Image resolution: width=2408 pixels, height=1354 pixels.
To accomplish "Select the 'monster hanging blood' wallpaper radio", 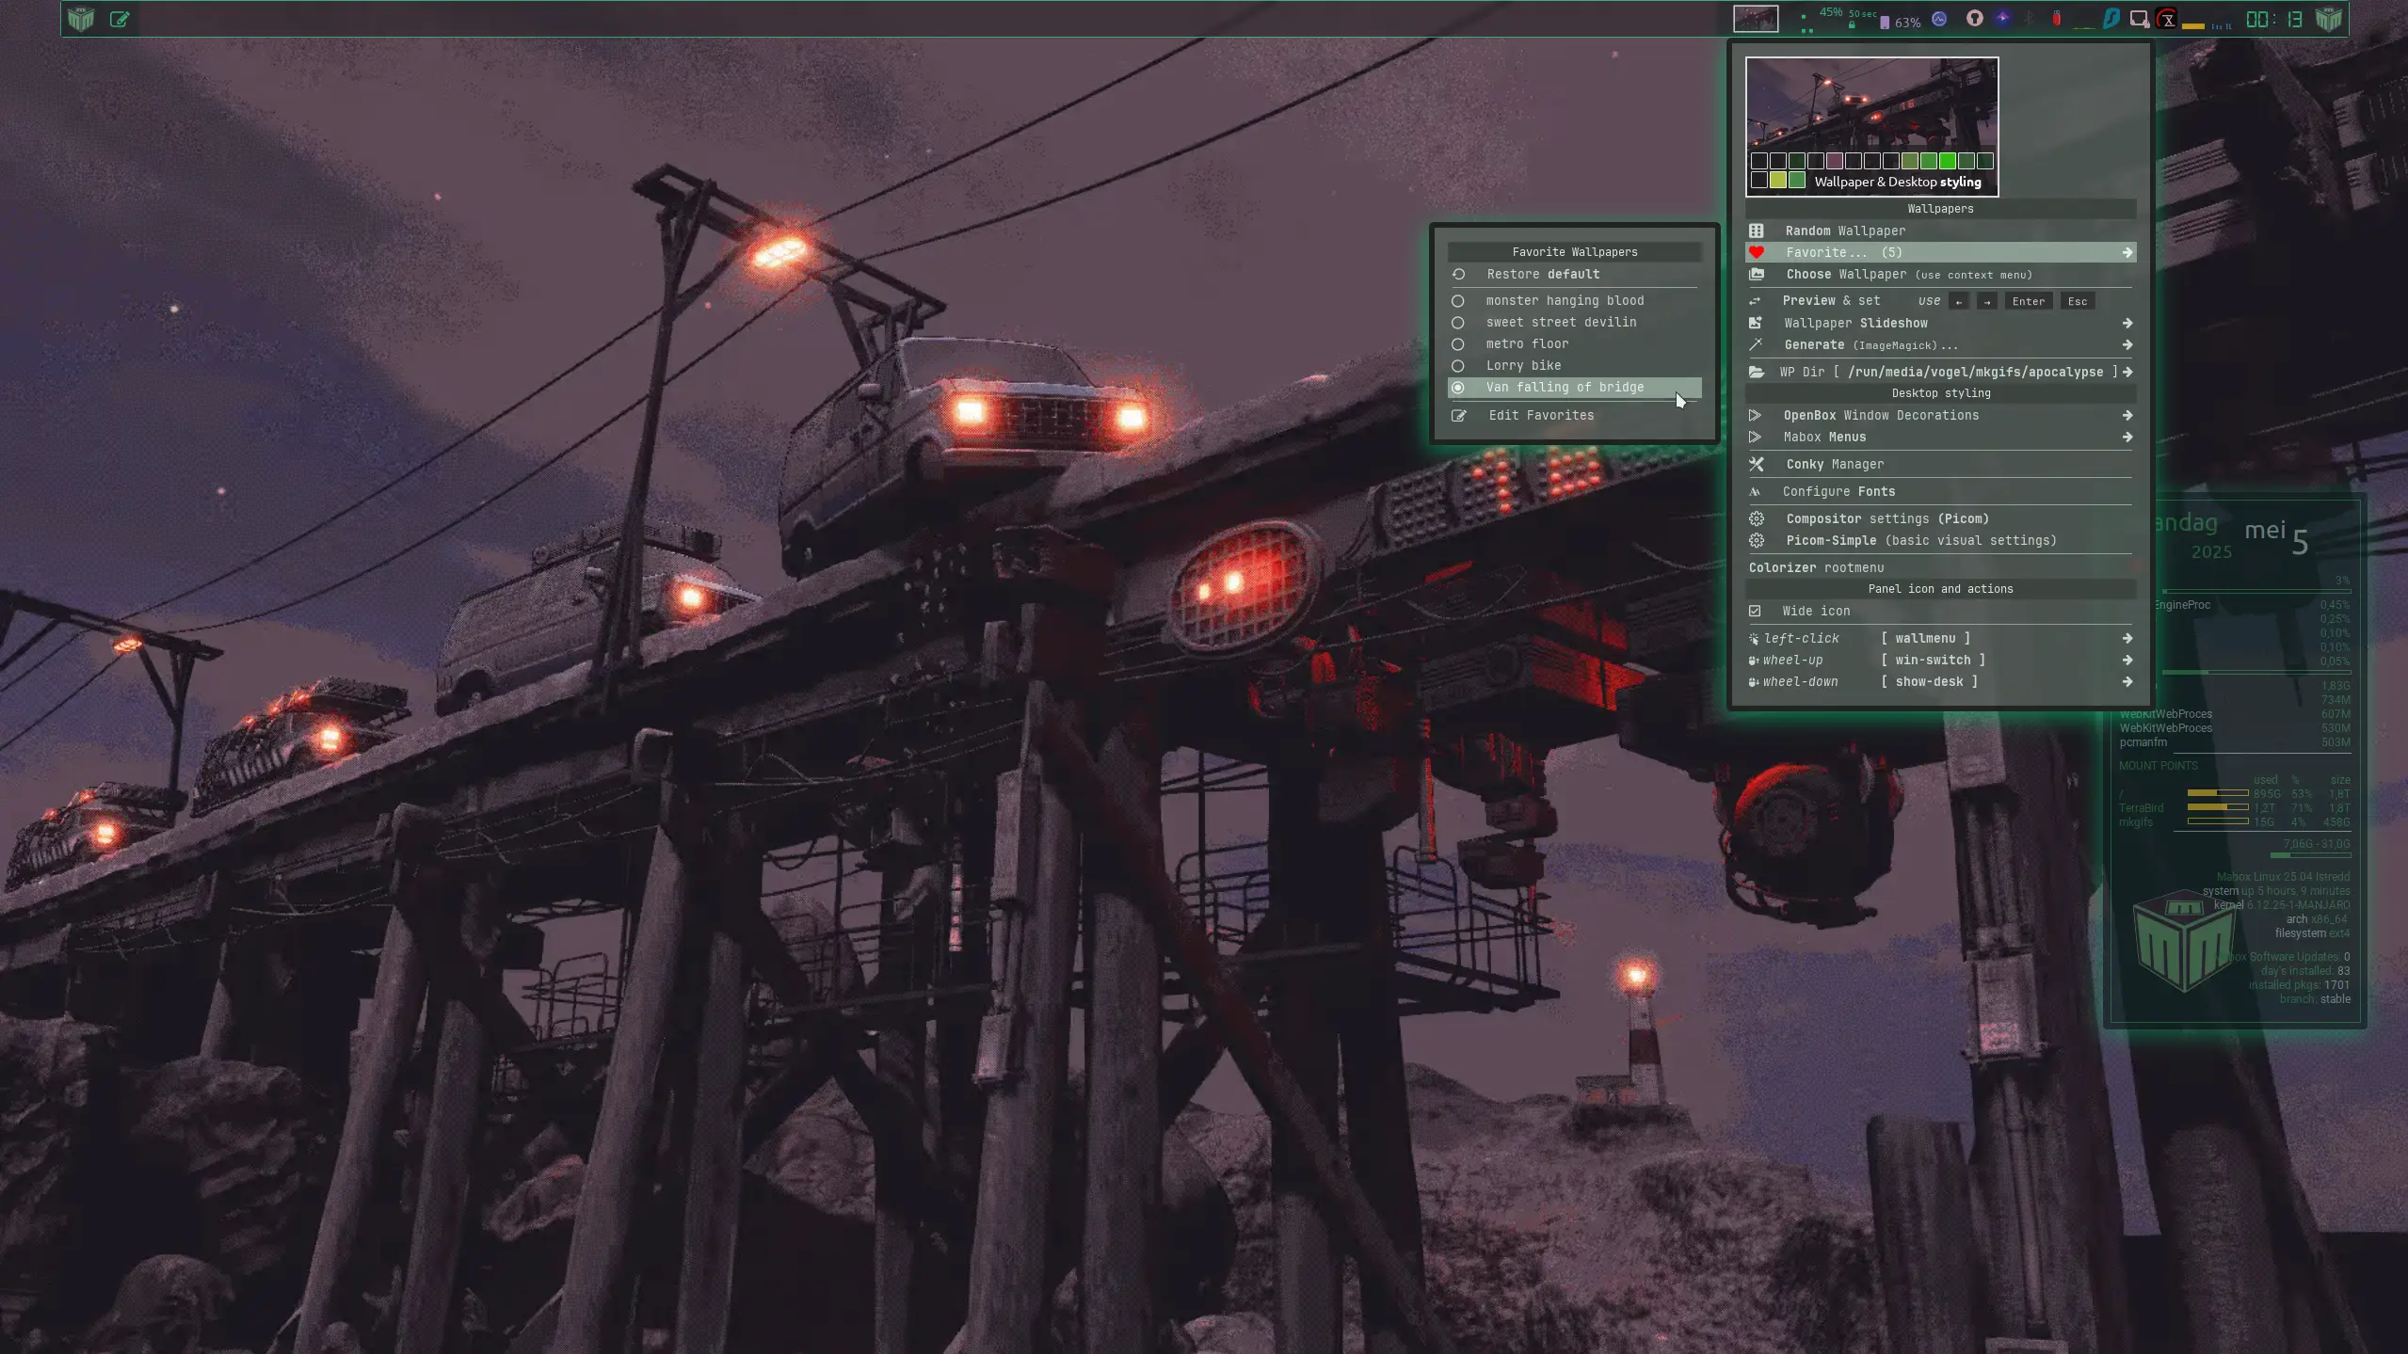I will point(1457,301).
